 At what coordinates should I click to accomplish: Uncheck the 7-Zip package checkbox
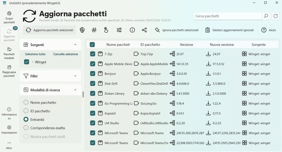tap(92, 54)
